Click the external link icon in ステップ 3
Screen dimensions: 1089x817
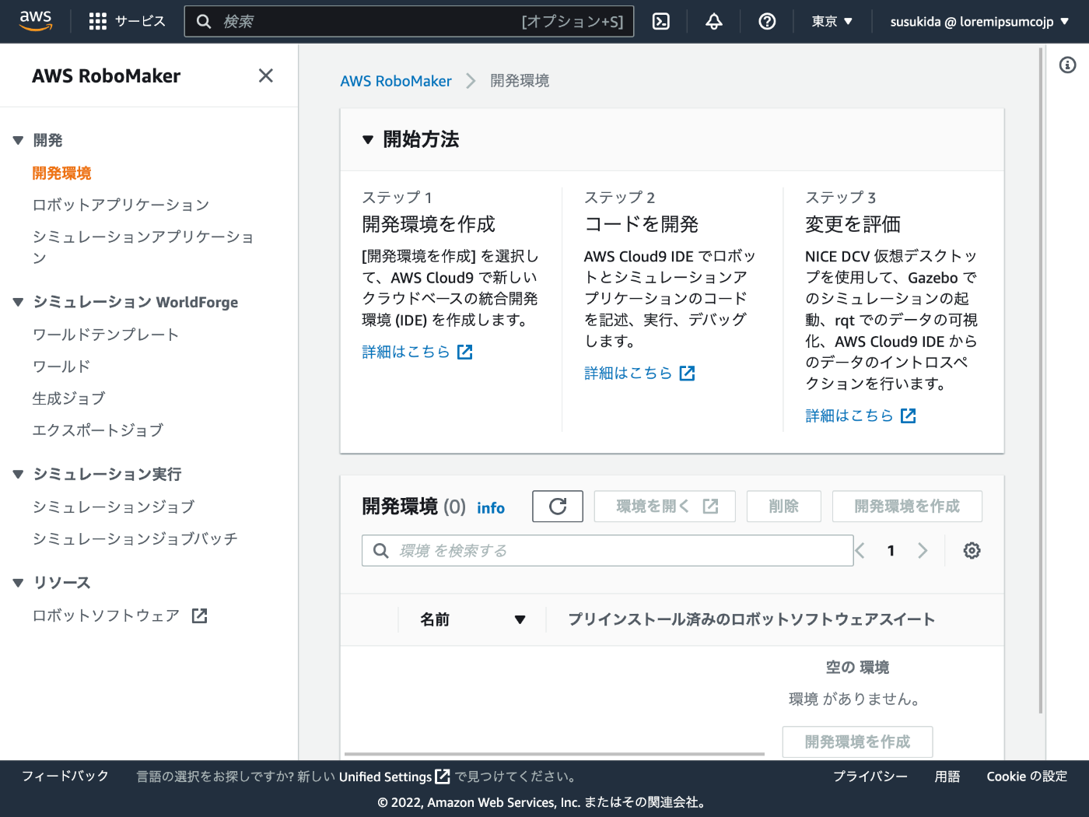(908, 416)
